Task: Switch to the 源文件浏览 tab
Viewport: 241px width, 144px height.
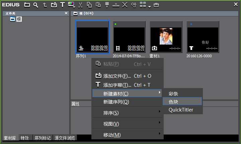Action: pyautogui.click(x=65, y=138)
